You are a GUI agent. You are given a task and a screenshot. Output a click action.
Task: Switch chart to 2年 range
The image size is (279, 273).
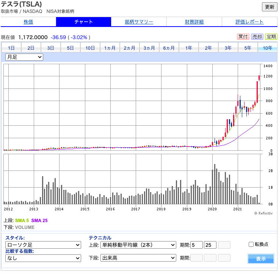click(208, 48)
